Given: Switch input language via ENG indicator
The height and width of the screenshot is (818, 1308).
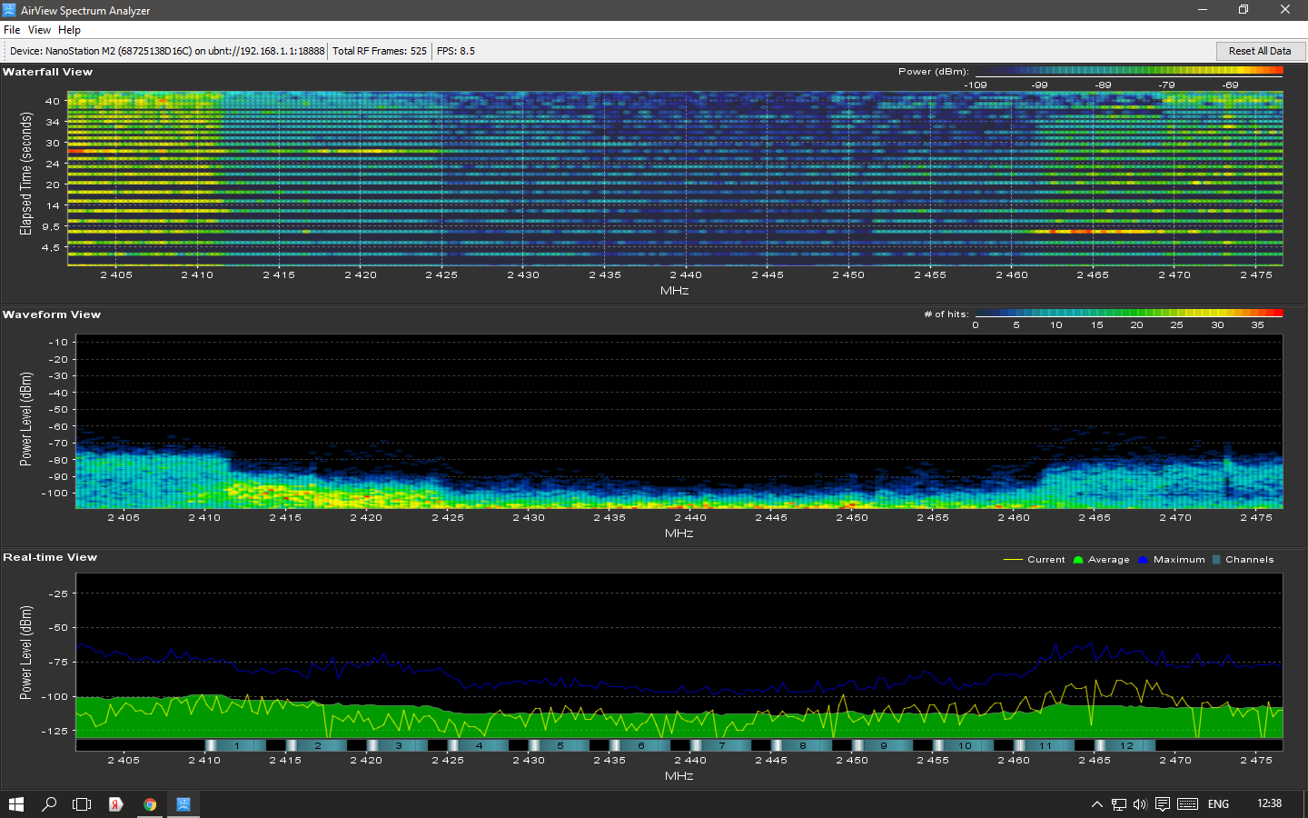Looking at the screenshot, I should coord(1218,804).
